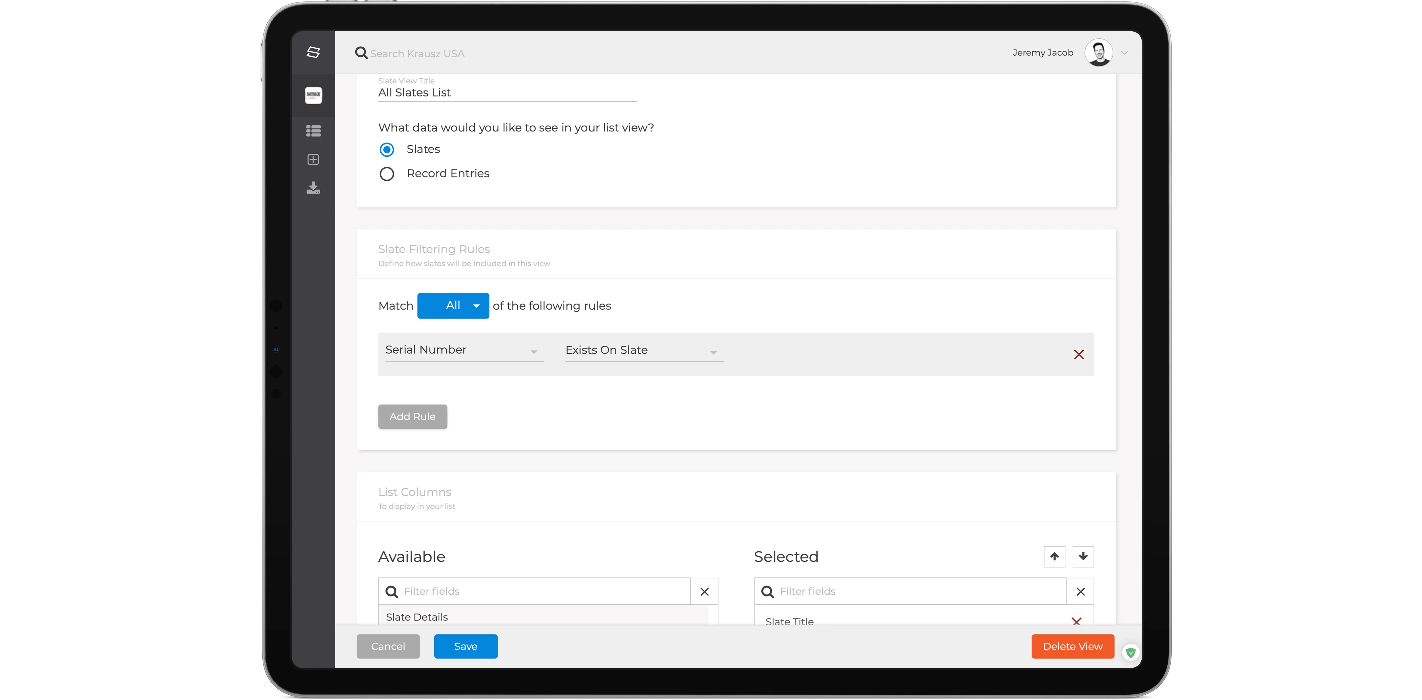The image size is (1422, 700).
Task: Move selected column up
Action: click(1054, 556)
